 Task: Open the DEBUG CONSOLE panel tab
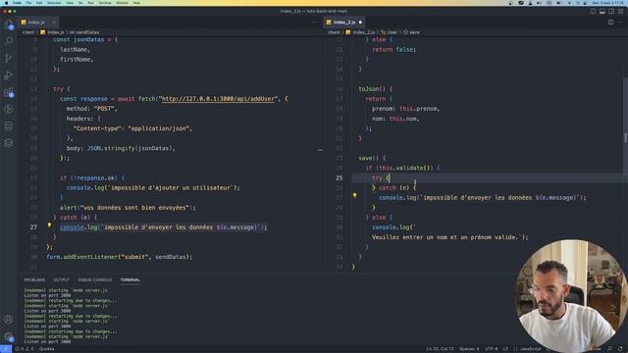(95, 279)
